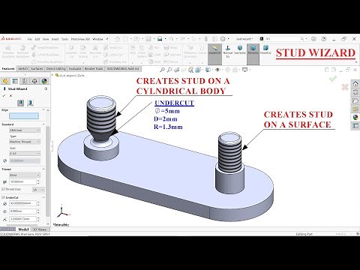Switch to the Sketch tab
Image resolution: width=360 pixels, height=270 pixels.
(x=22, y=68)
